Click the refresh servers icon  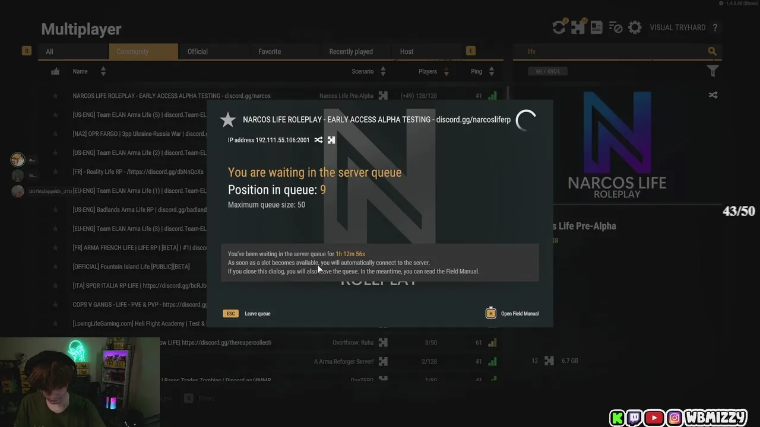559,27
